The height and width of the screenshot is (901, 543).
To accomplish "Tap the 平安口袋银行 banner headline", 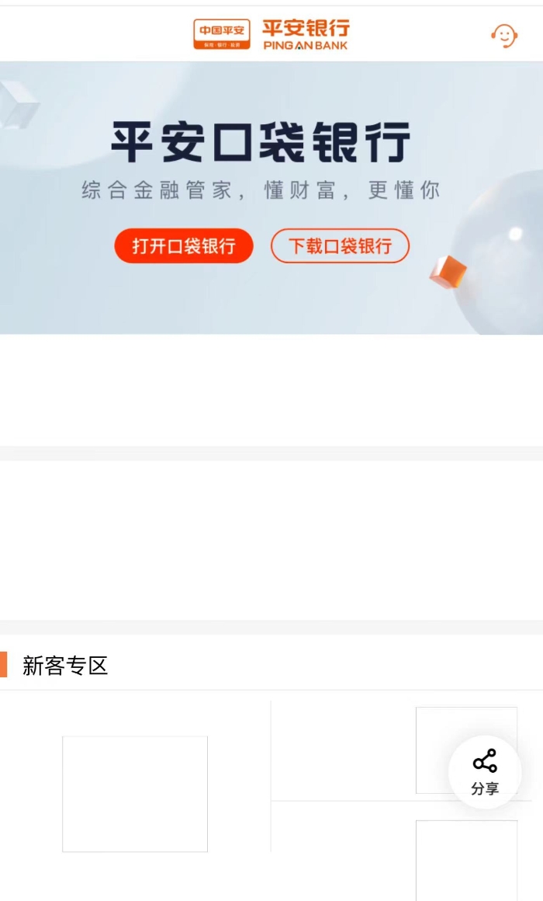I will point(261,141).
